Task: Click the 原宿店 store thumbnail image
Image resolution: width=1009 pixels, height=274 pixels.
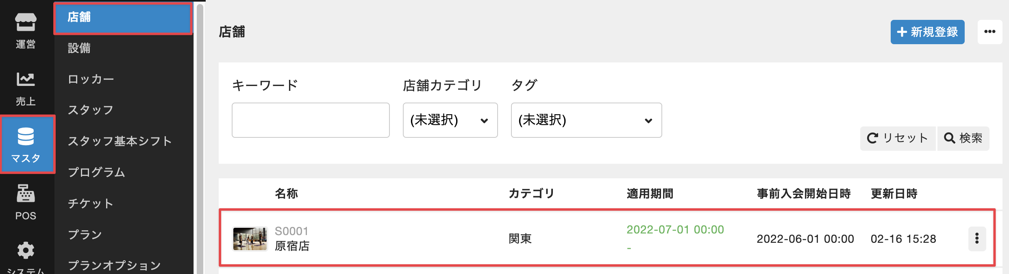Action: pyautogui.click(x=250, y=239)
